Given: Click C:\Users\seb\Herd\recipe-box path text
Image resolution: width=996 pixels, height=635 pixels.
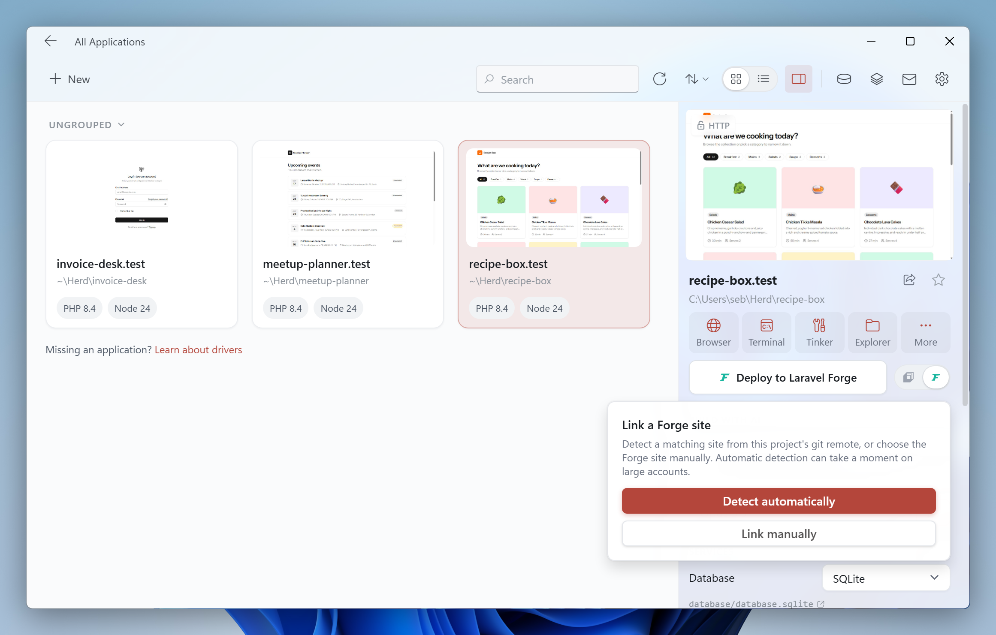Looking at the screenshot, I should point(757,299).
